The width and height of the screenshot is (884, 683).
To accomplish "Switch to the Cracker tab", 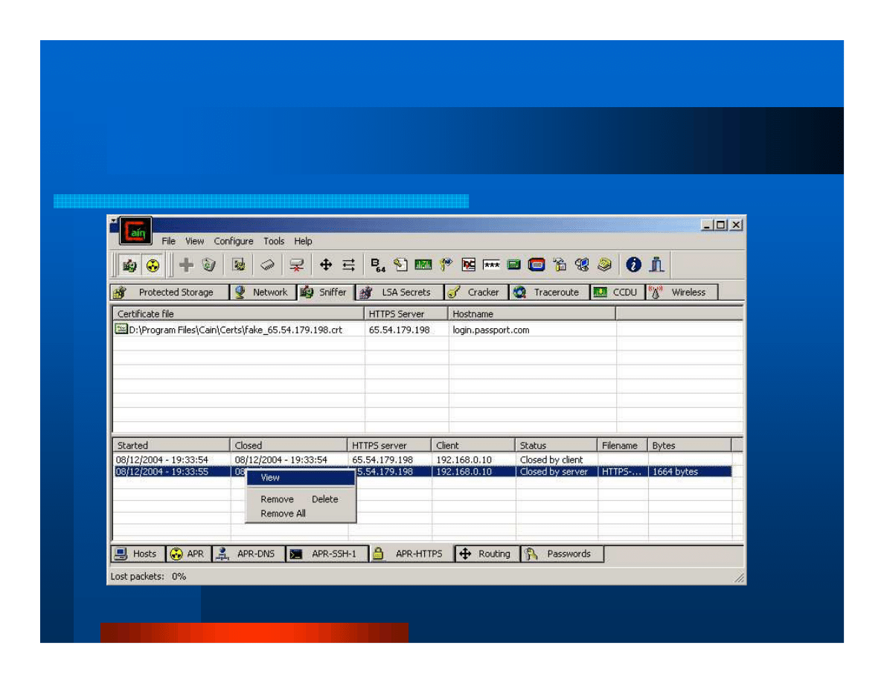I will (475, 292).
